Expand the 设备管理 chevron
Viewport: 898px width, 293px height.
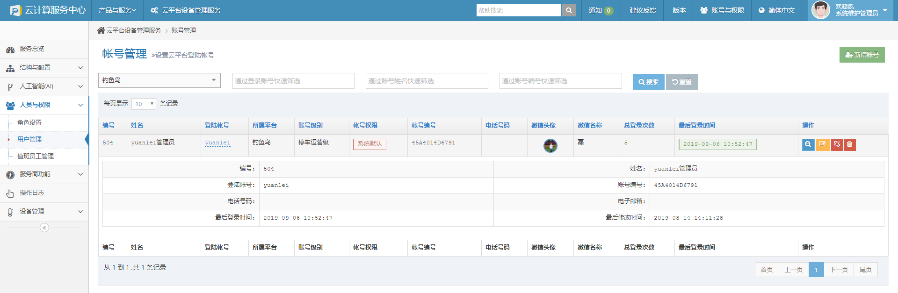(80, 212)
